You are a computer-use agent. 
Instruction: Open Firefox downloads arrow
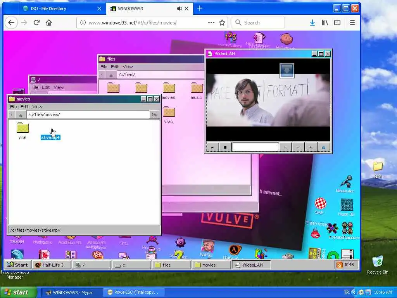[x=312, y=23]
